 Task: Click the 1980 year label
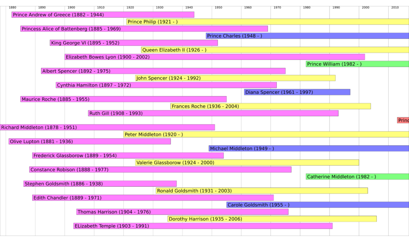pos(307,8)
